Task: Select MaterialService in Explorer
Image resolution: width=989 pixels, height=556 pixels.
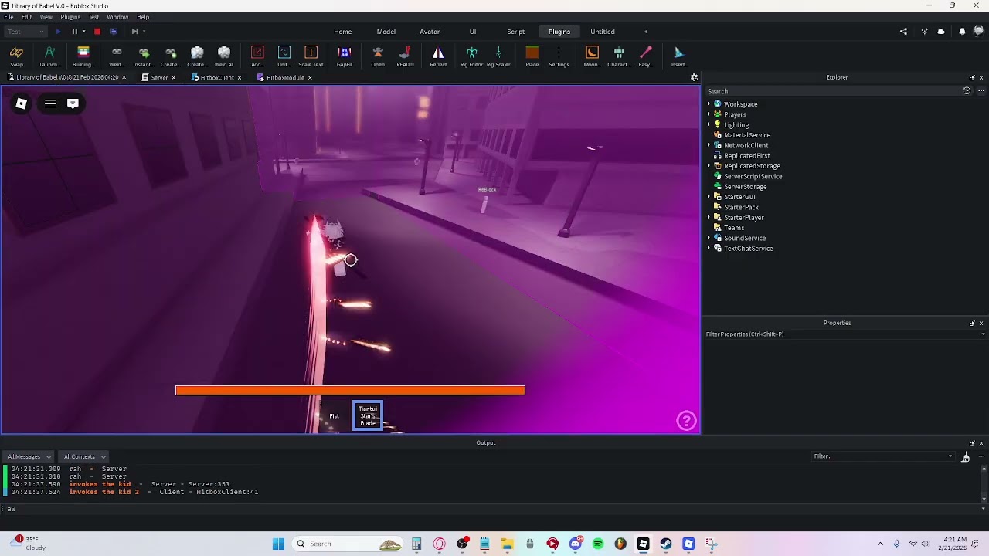Action: pos(746,135)
